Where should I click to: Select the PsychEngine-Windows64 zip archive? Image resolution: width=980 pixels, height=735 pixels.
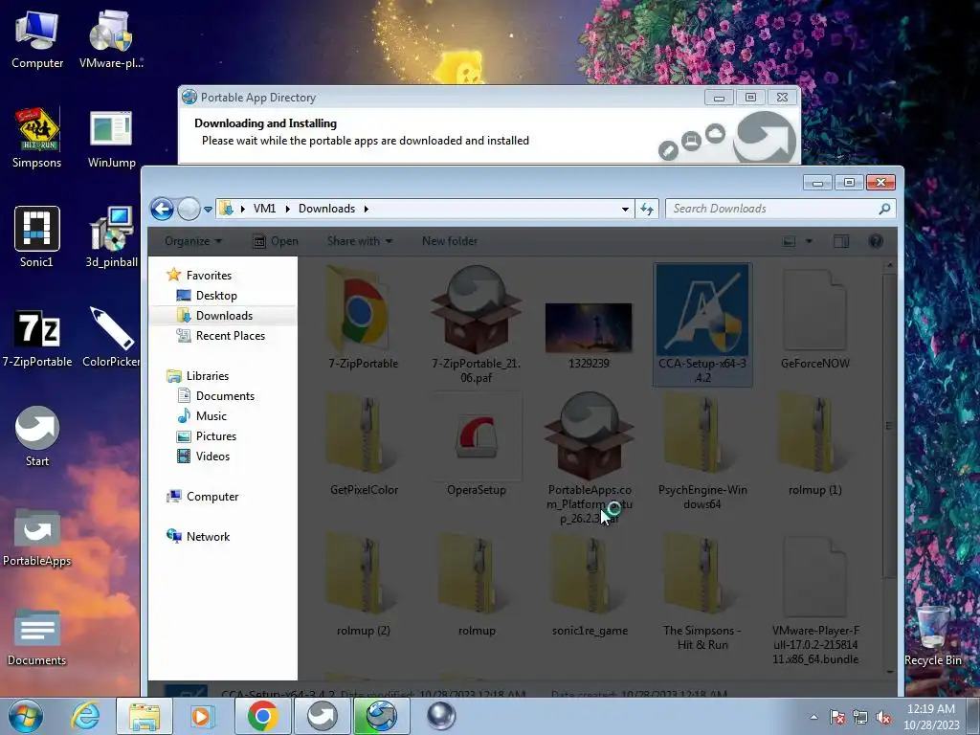[702, 452]
